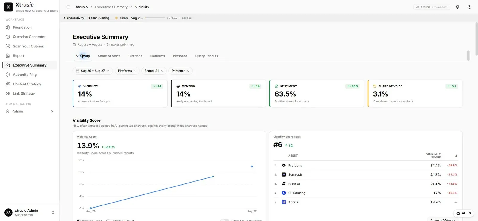This screenshot has width=478, height=221.
Task: Click the Semrush -25.3% change value
Action: tap(452, 174)
